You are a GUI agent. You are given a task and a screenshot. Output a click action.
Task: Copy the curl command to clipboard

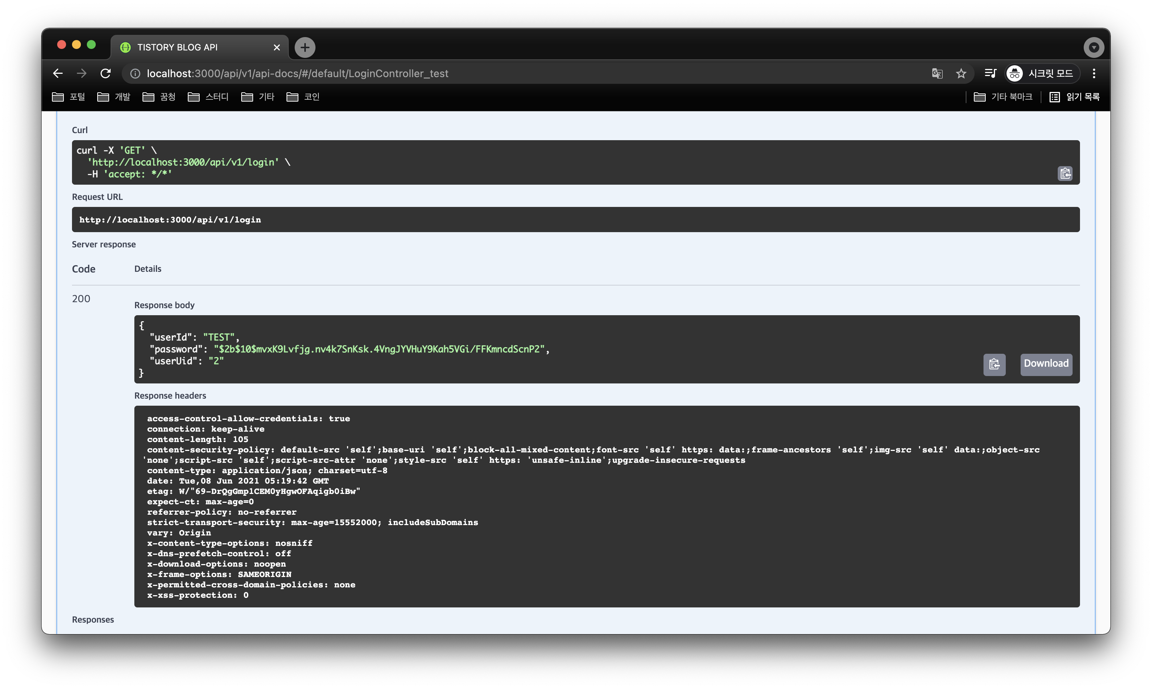(1065, 174)
